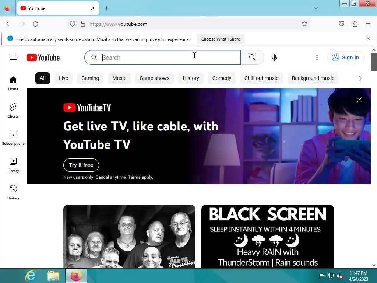Image resolution: width=377 pixels, height=283 pixels.
Task: Go to Home in sidebar
Action: pos(13,83)
